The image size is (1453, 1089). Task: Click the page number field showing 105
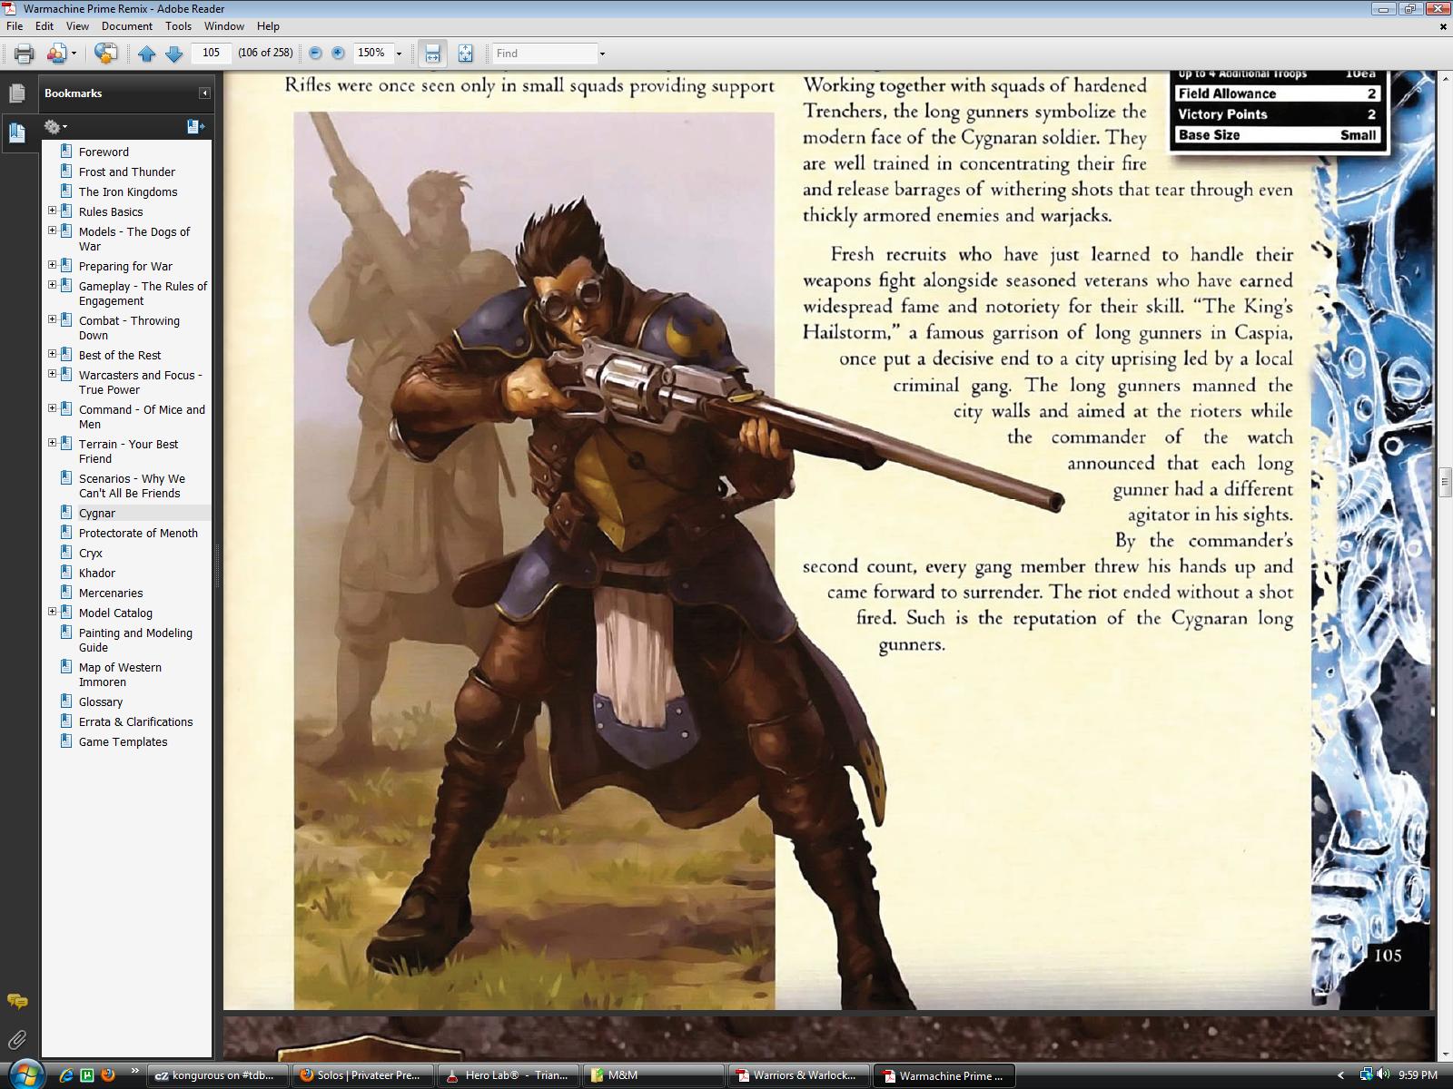click(x=212, y=53)
